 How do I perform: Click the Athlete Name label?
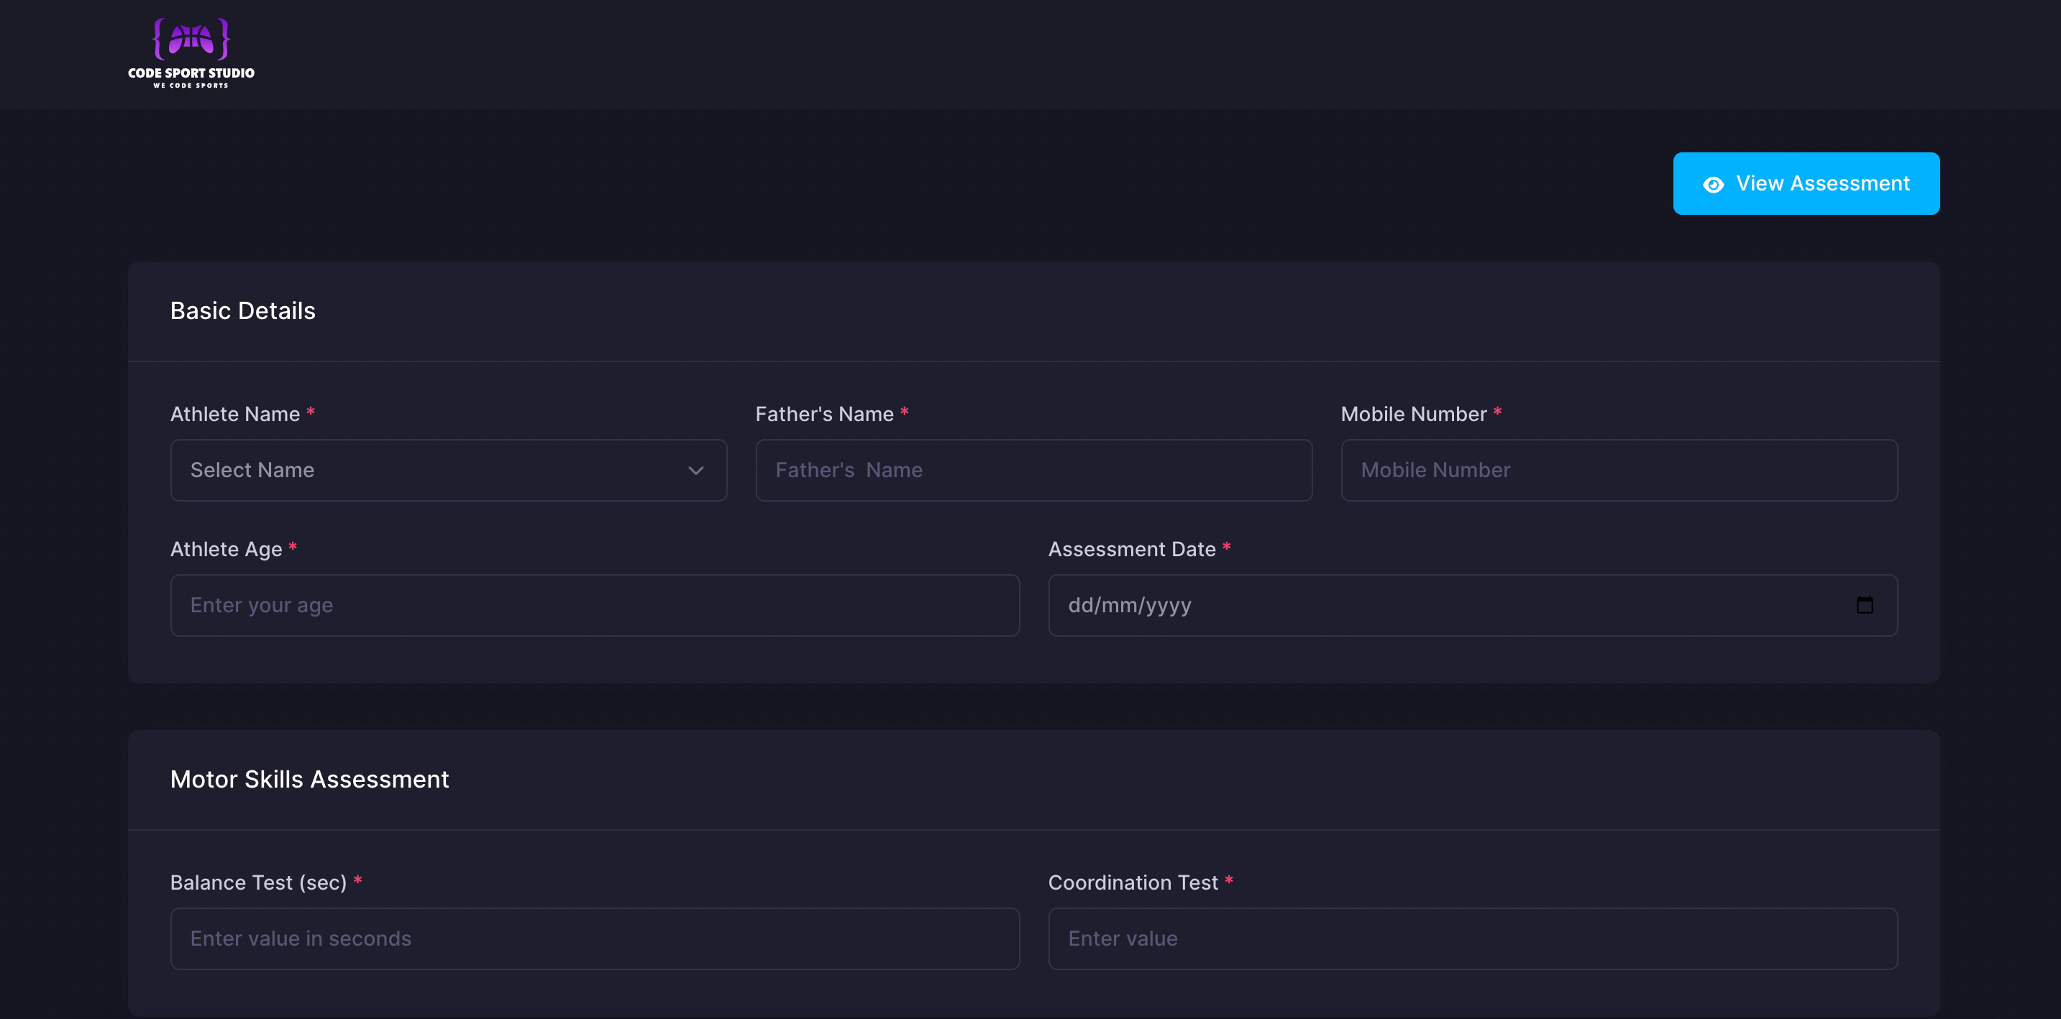pyautogui.click(x=234, y=414)
